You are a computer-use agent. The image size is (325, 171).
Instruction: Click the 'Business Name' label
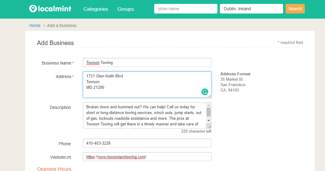57,63
